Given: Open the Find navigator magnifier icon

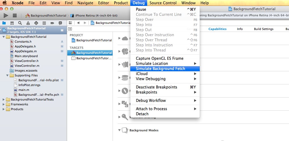Looking at the screenshot, I should pos(20,23).
